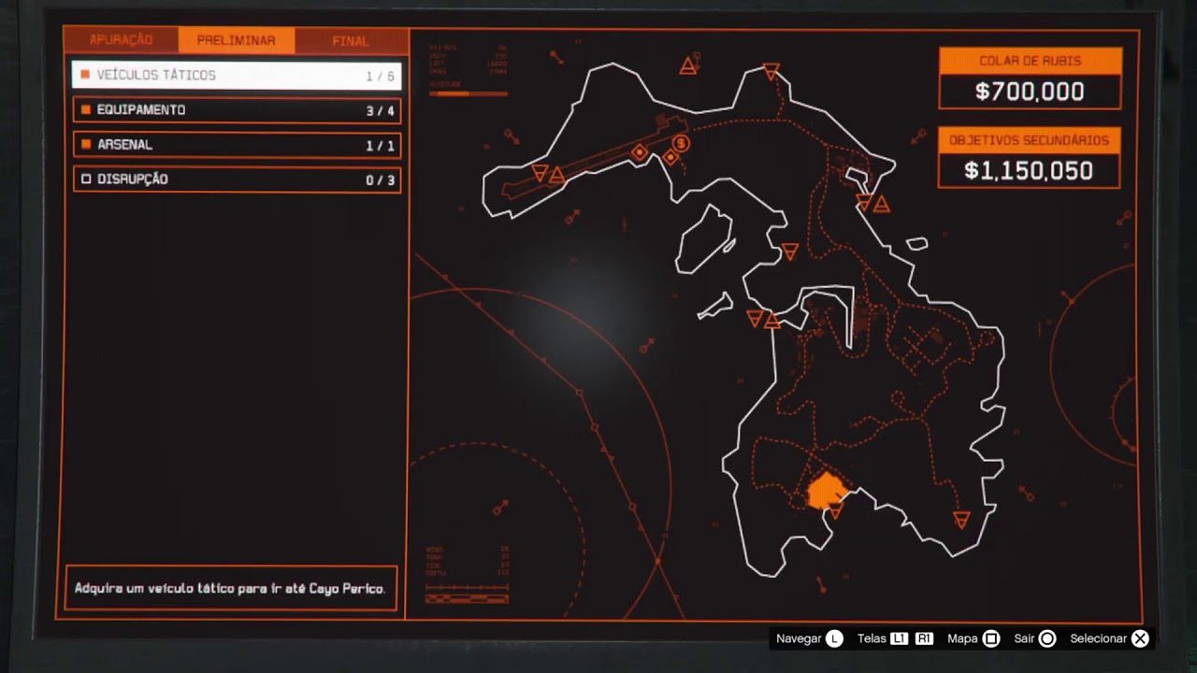Select the diamond marker on the runway

(x=640, y=152)
